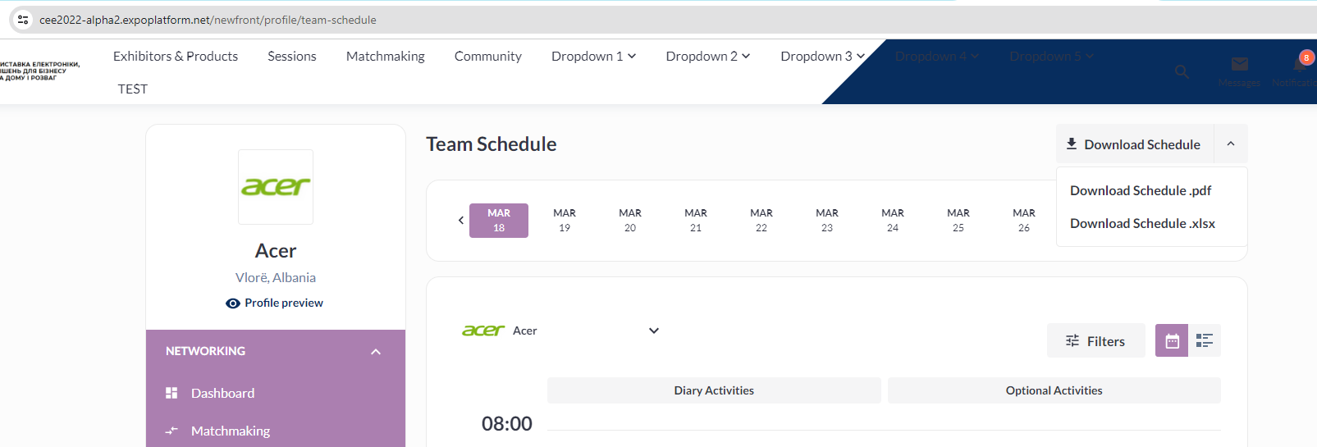Switch to list view icon
Screen dimensions: 1317x447
pyautogui.click(x=1205, y=340)
